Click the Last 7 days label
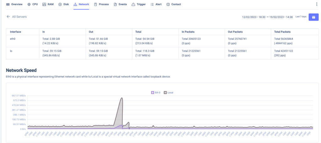This screenshot has height=143, width=321. pos(301,17)
